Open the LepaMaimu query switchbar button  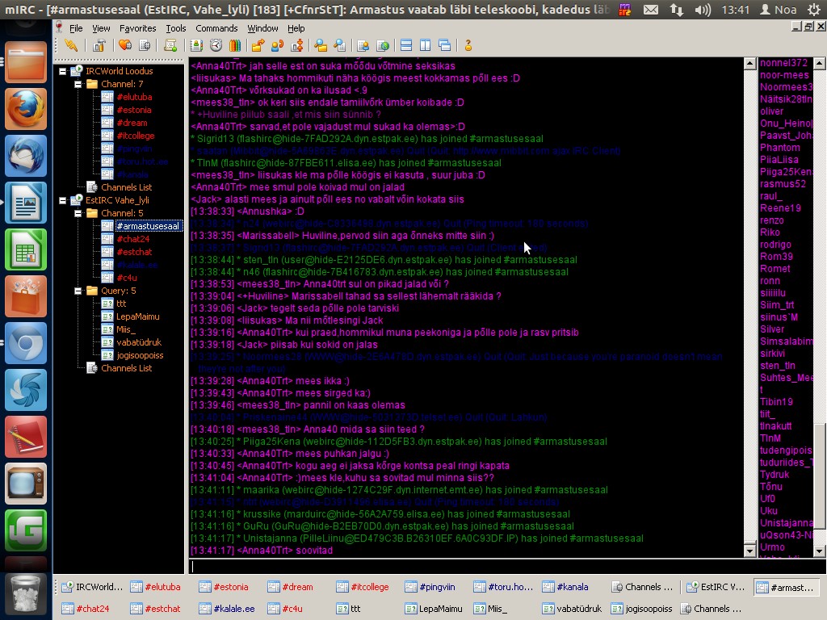coord(434,609)
